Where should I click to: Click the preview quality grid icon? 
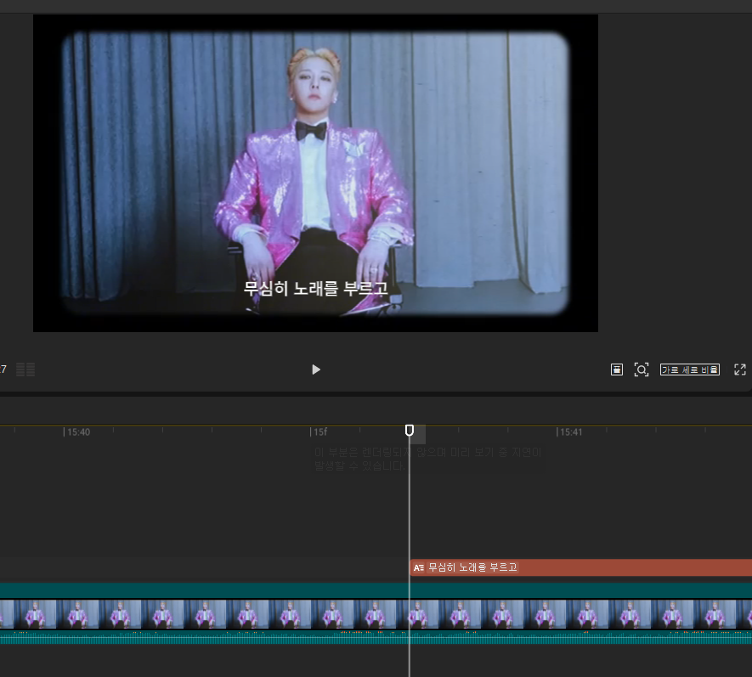coord(25,370)
